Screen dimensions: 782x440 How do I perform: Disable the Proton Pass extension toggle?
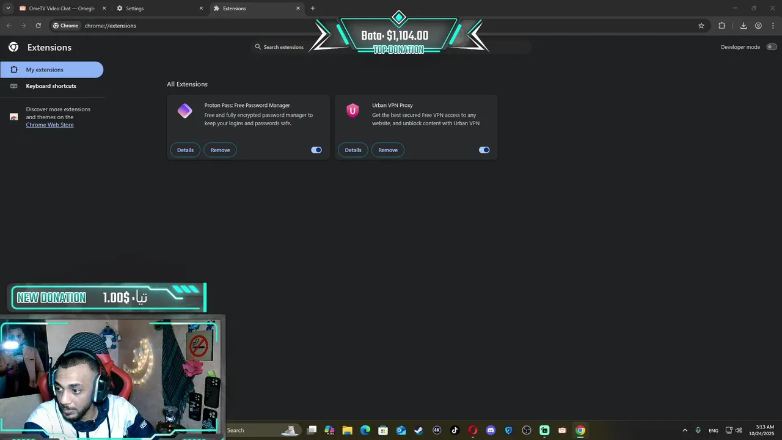316,150
